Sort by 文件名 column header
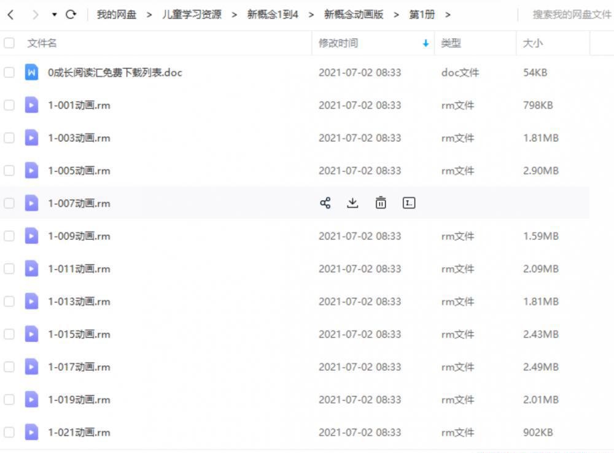Viewport: 614px width, 453px height. point(42,43)
